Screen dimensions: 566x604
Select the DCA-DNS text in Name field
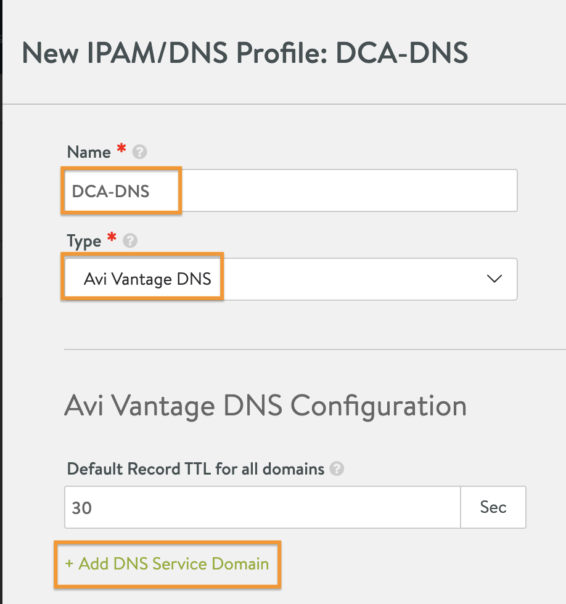(x=110, y=192)
